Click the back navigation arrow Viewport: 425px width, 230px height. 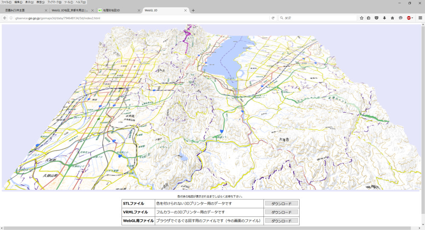click(5, 18)
